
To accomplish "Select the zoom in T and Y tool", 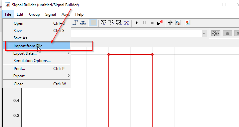I will click(119, 23).
